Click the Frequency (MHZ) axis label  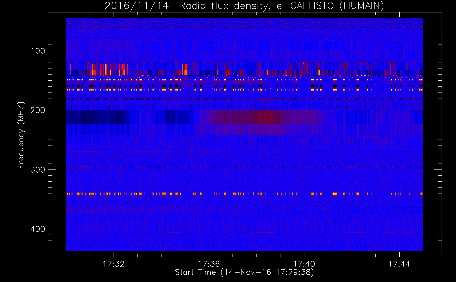21,135
